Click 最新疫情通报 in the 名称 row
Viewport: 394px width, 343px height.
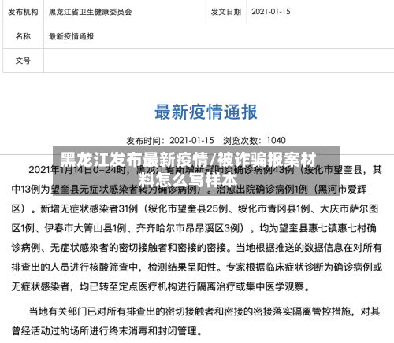[71, 36]
